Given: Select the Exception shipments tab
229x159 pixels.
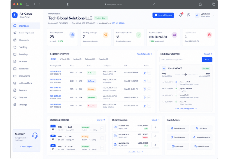Looking at the screenshot, I should pyautogui.click(x=103, y=59).
